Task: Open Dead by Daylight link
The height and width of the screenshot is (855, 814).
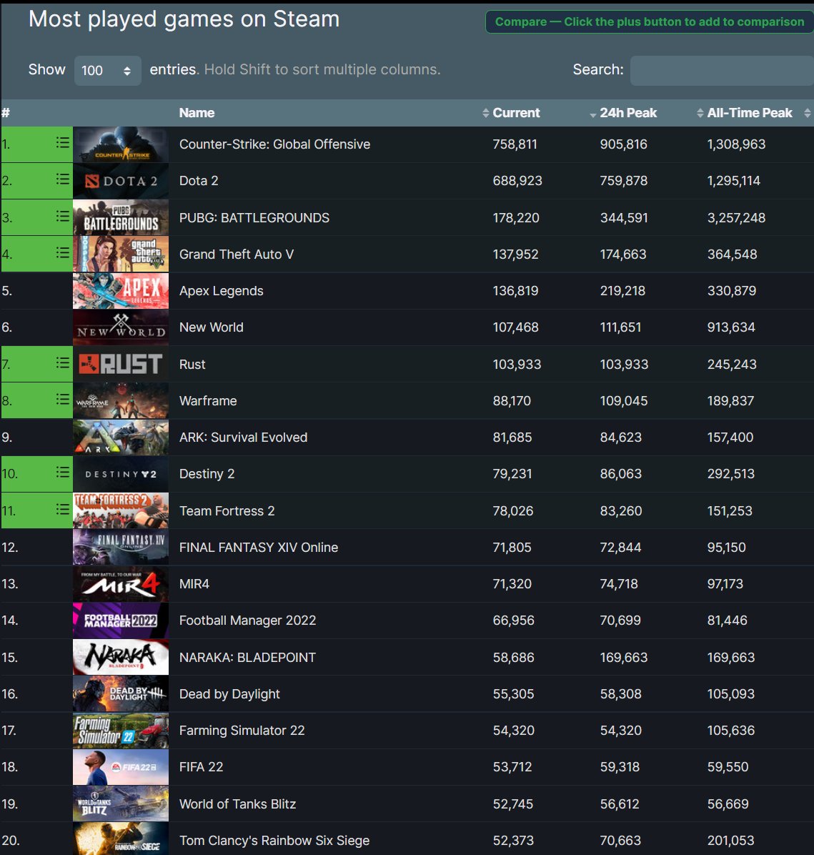Action: pyautogui.click(x=229, y=694)
